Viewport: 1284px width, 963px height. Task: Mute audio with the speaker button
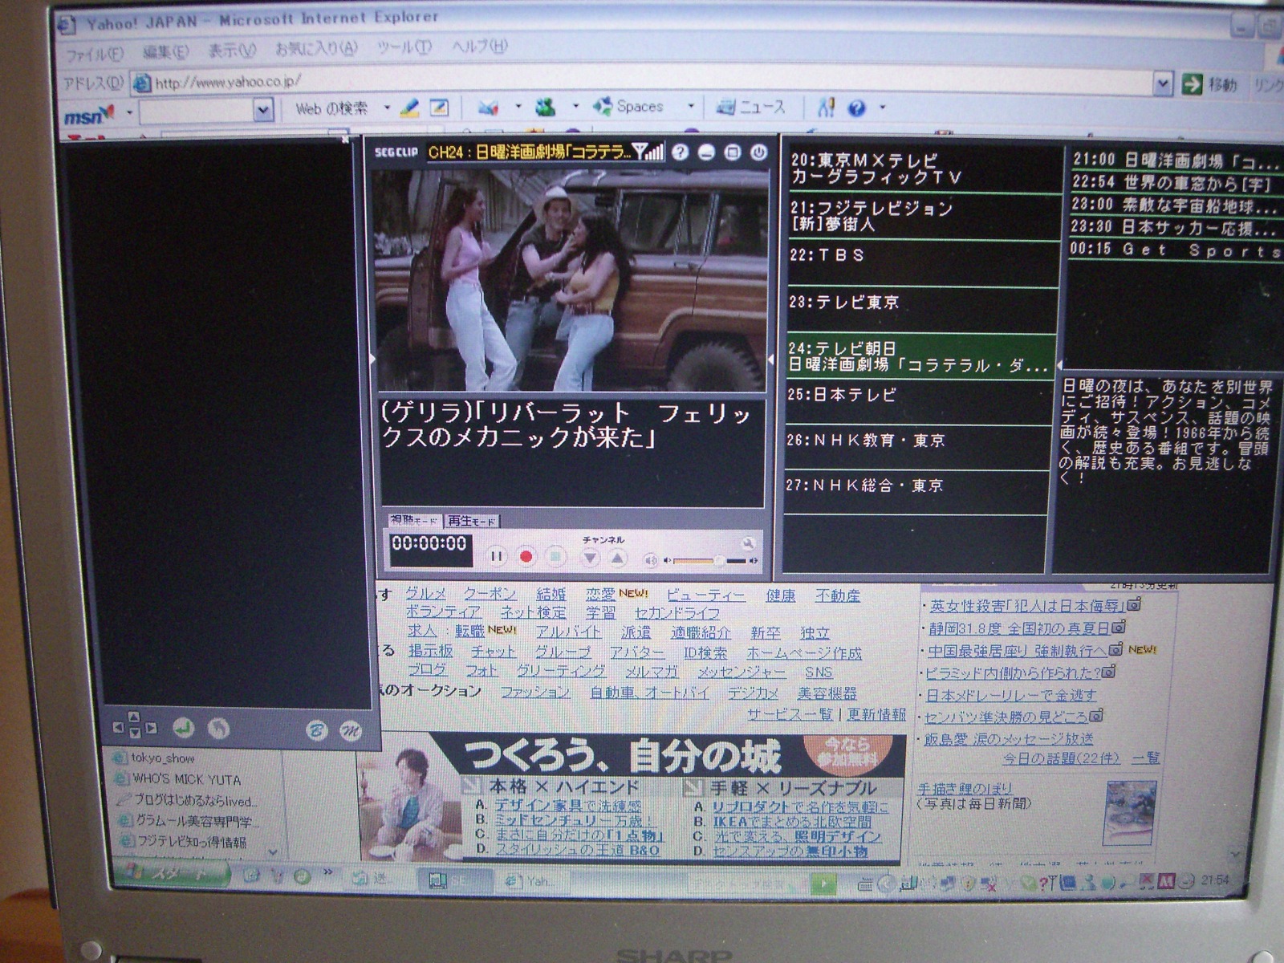651,560
